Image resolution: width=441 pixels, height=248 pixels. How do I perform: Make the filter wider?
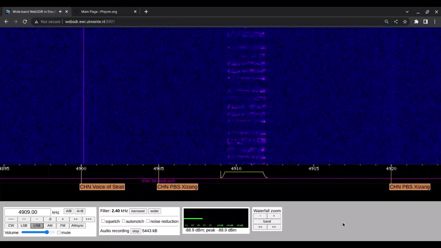(x=154, y=211)
